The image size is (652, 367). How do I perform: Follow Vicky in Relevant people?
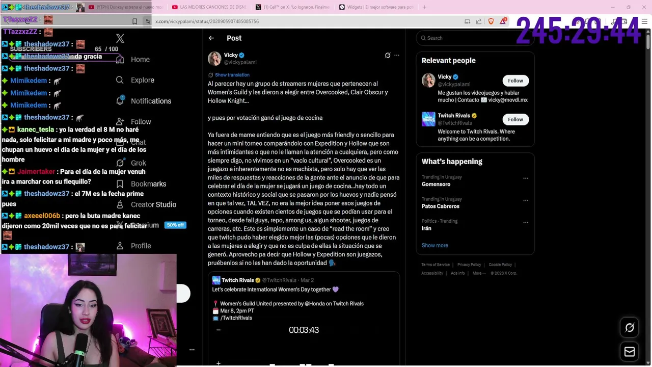pyautogui.click(x=515, y=81)
